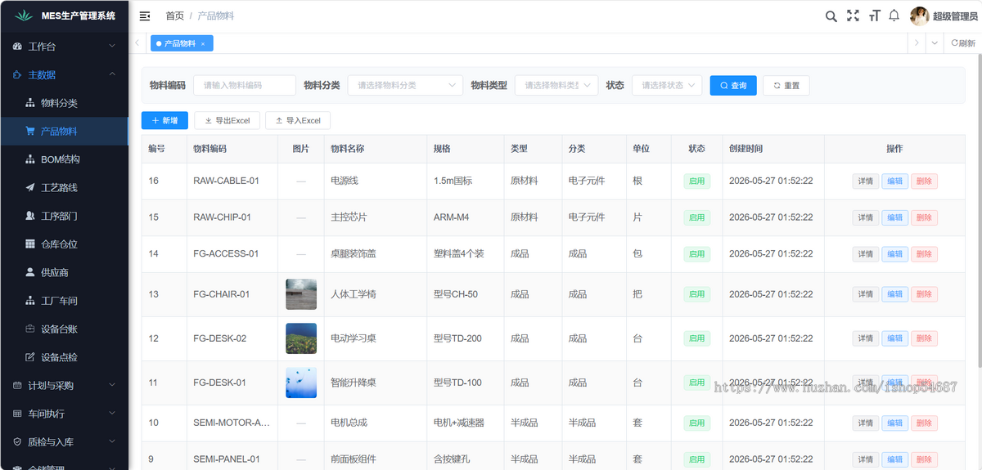982x470 pixels.
Task: Click the MES logo lotus icon
Action: pos(23,16)
